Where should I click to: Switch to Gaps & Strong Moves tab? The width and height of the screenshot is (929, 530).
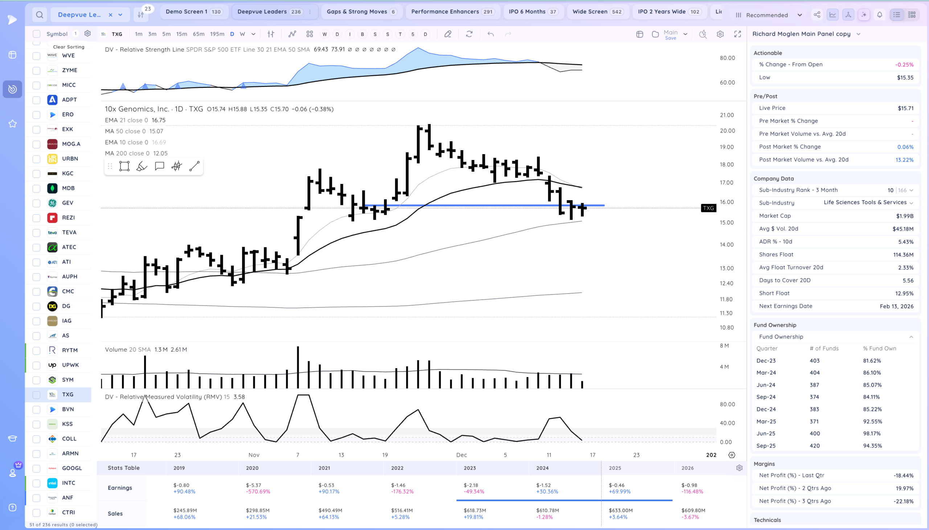(x=361, y=12)
